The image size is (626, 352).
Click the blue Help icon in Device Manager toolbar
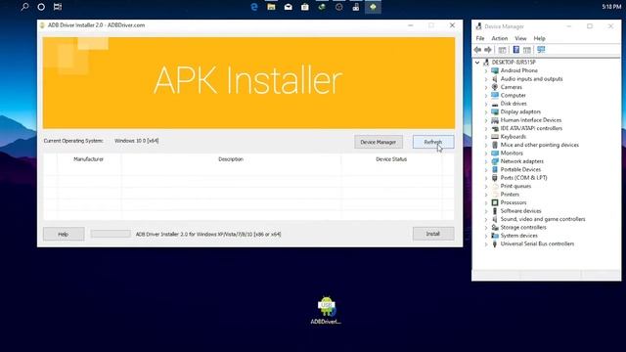click(x=516, y=50)
